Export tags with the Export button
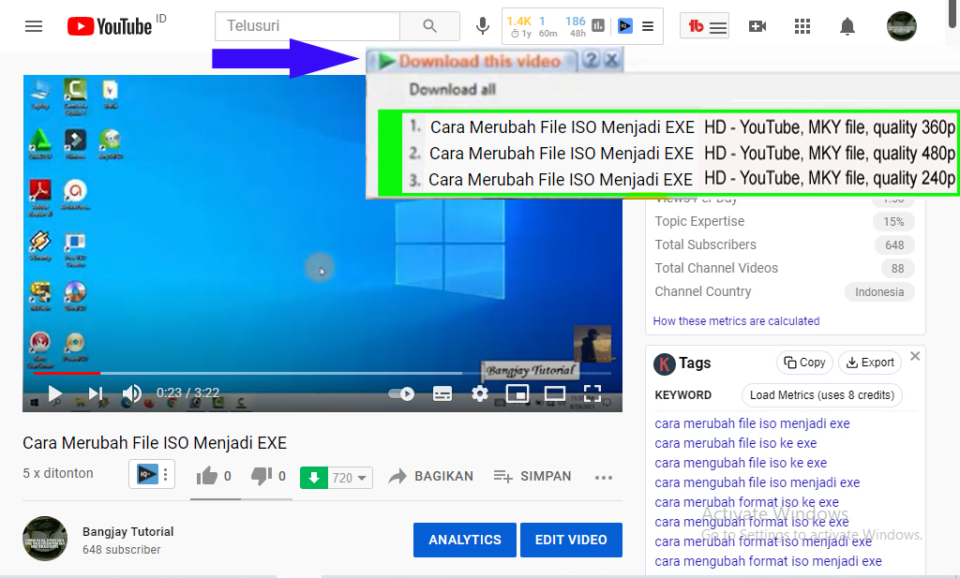Image resolution: width=960 pixels, height=578 pixels. point(870,363)
